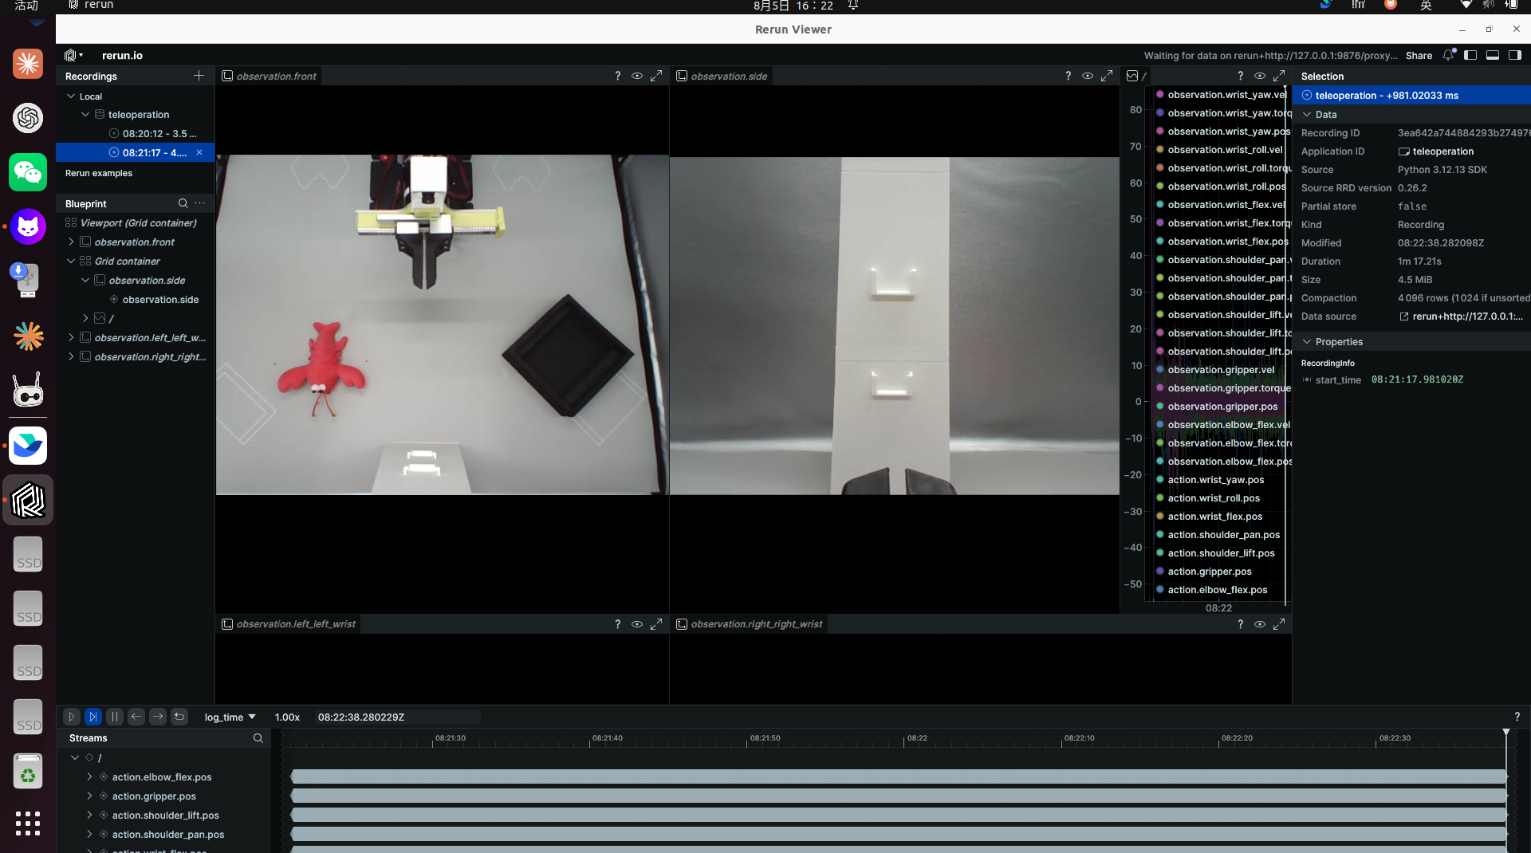1531x853 pixels.
Task: Maximize the time series plot view
Action: pyautogui.click(x=1279, y=76)
